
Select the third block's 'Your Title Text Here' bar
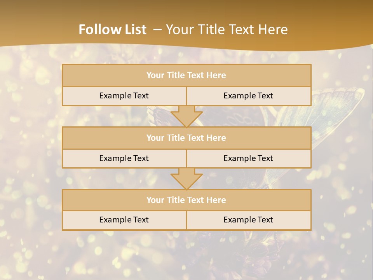(x=187, y=200)
